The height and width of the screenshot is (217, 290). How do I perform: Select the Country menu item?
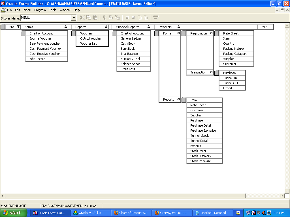(x=236, y=44)
